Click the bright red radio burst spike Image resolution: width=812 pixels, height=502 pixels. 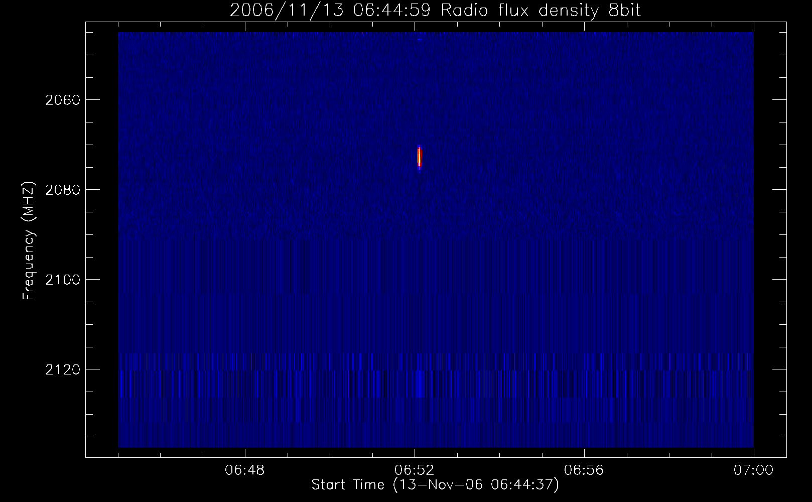pyautogui.click(x=419, y=157)
